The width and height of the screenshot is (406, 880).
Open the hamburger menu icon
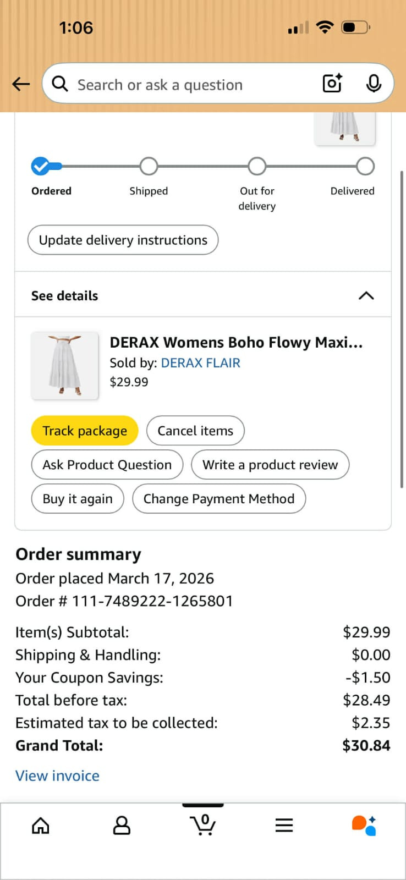click(284, 825)
